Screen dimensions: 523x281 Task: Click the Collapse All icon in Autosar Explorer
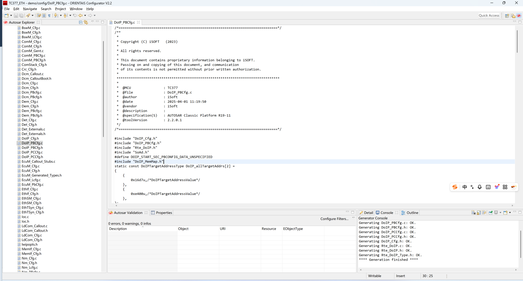pyautogui.click(x=81, y=22)
